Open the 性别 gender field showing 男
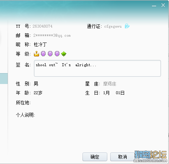Screen dimensions: 169x164 click(36, 84)
